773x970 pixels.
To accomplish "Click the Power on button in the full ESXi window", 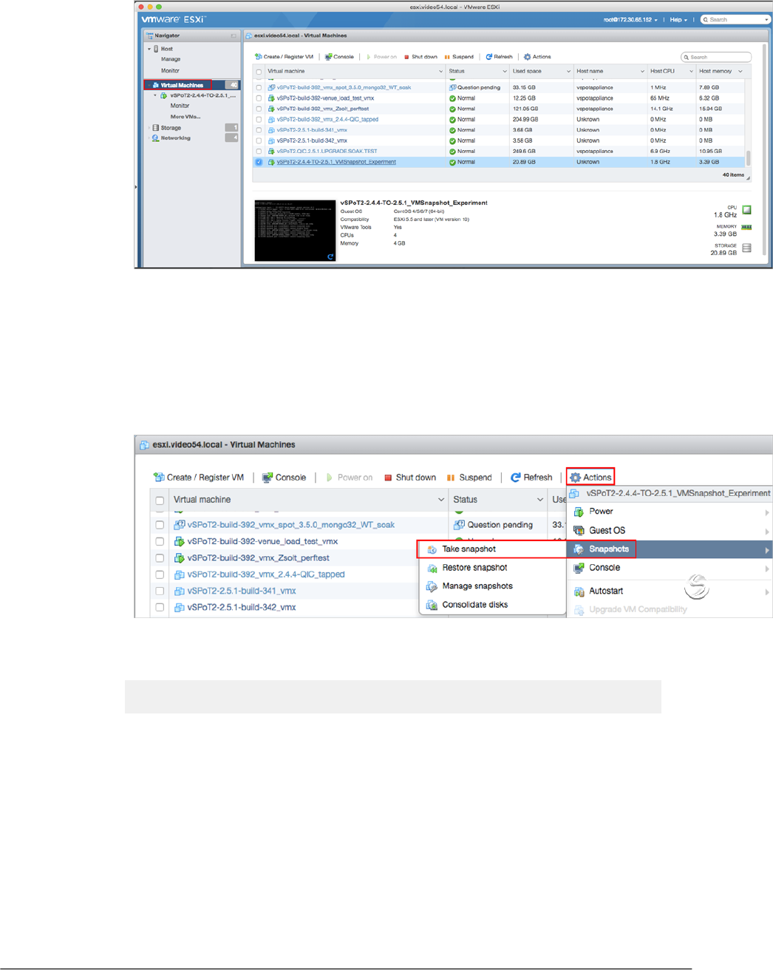I will coord(381,57).
